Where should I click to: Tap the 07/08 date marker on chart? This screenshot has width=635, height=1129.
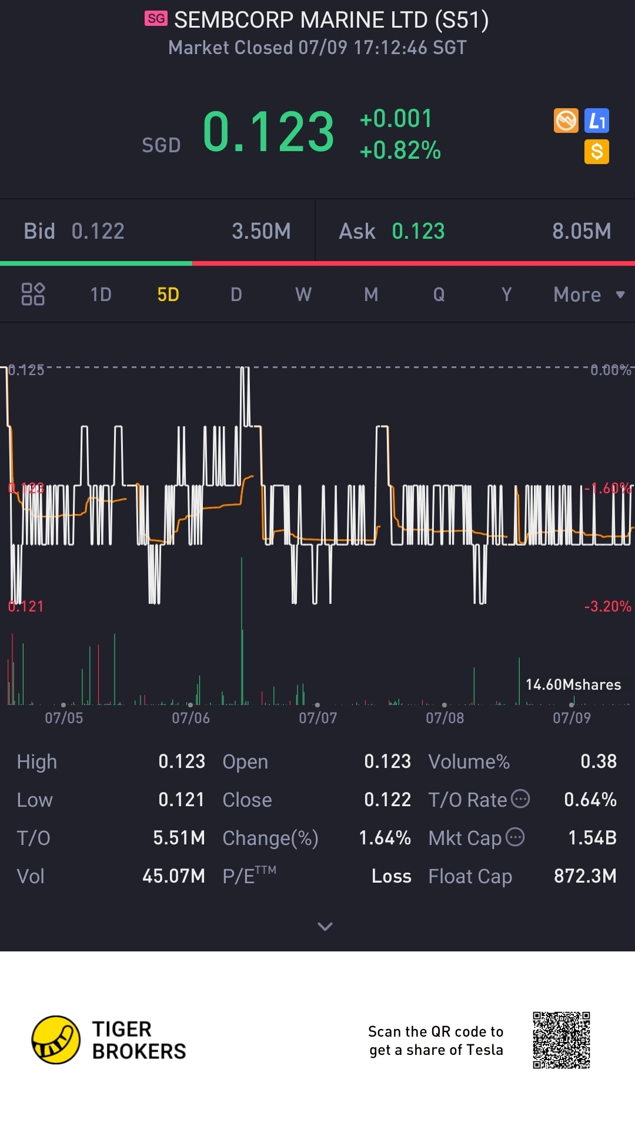pos(445,718)
